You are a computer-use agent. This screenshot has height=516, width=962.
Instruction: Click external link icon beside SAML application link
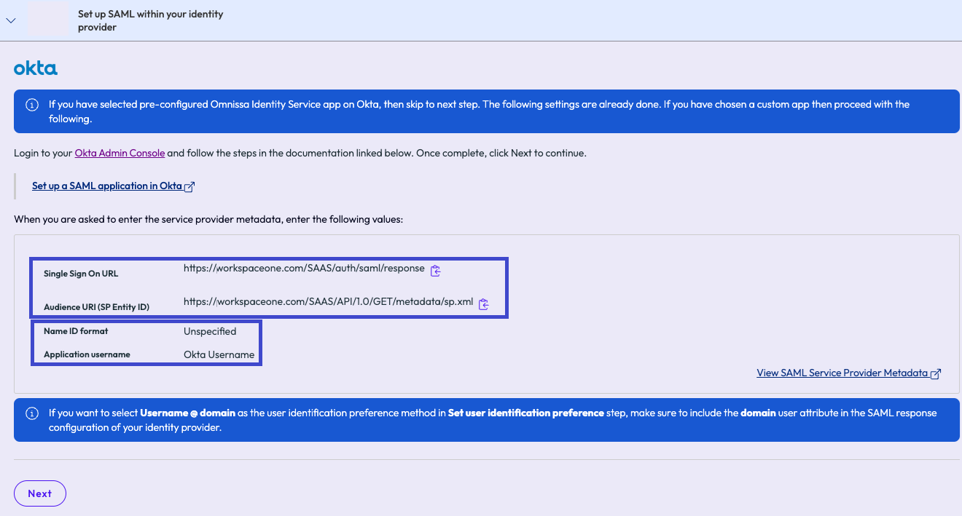point(189,186)
